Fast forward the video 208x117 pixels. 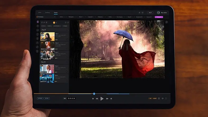(107, 99)
